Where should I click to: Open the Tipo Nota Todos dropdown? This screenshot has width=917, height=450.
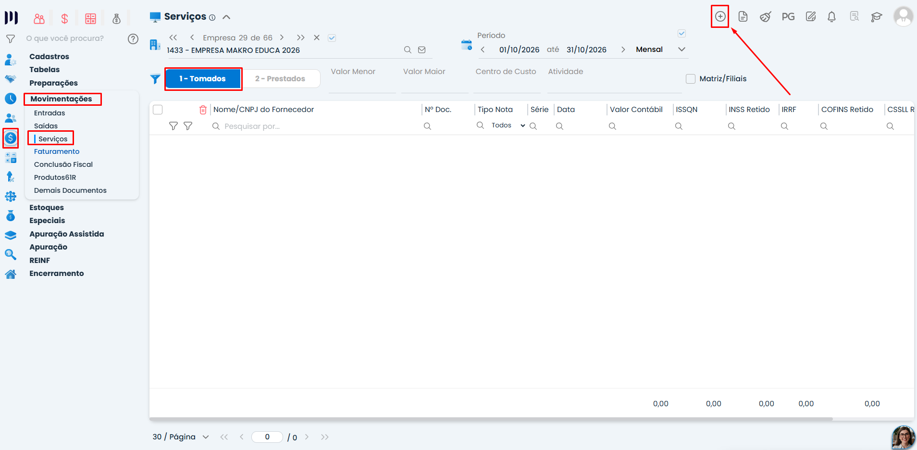[x=508, y=125]
